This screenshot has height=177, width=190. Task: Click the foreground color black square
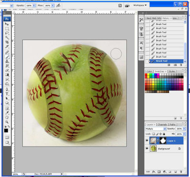point(6,131)
